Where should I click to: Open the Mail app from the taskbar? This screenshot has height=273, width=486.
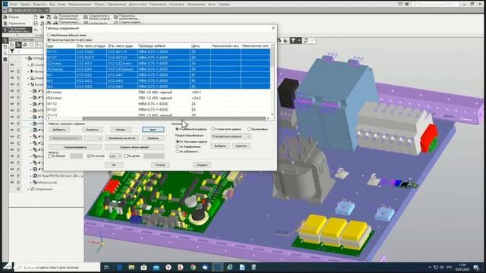pyautogui.click(x=156, y=267)
